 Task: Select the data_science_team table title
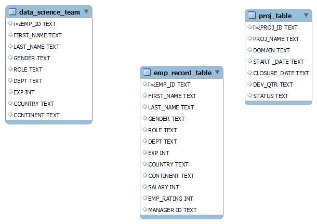(49, 12)
